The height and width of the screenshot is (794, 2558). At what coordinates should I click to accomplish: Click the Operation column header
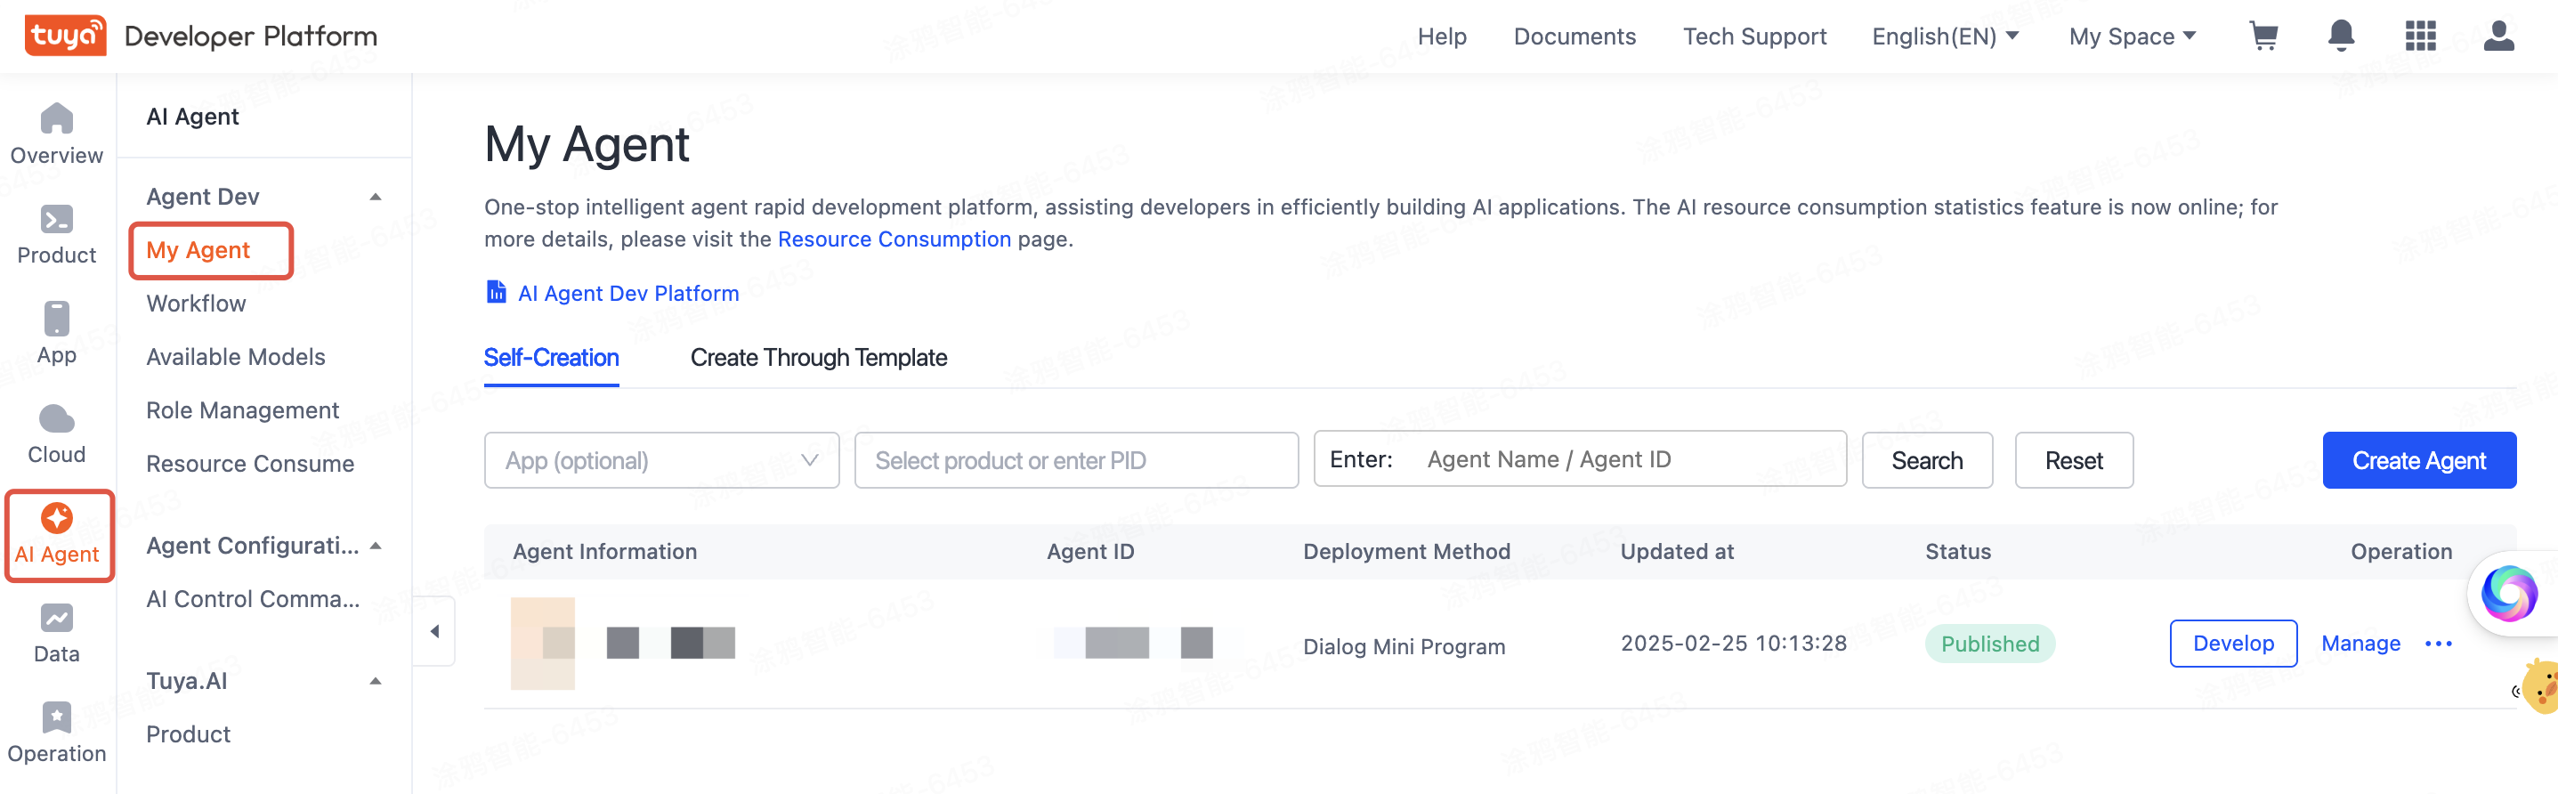[x=2400, y=551]
